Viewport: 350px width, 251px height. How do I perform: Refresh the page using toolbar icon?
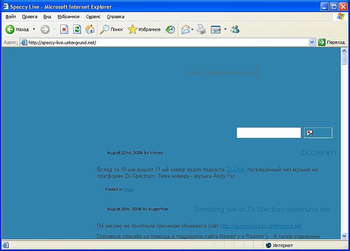coord(77,29)
